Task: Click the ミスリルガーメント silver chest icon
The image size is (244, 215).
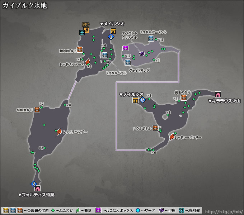Action: pos(151,39)
